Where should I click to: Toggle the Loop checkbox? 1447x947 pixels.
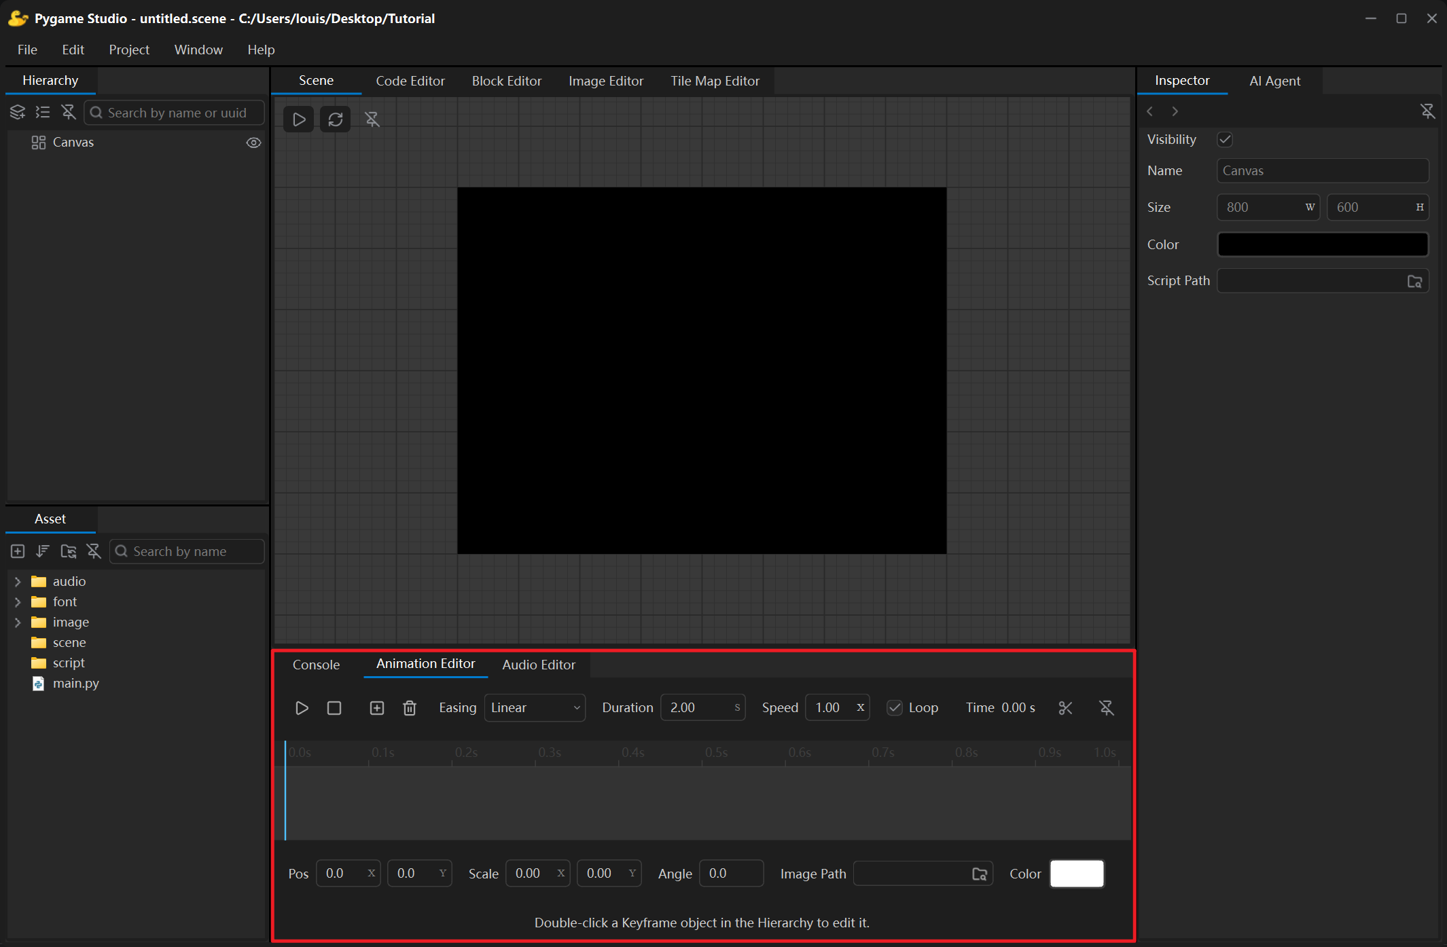tap(895, 707)
